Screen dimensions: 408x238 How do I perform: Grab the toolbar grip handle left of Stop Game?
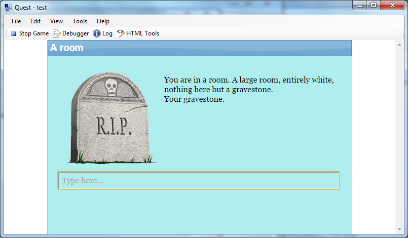(6, 33)
